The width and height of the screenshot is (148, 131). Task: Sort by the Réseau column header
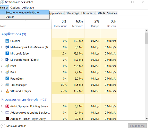tap(109, 24)
